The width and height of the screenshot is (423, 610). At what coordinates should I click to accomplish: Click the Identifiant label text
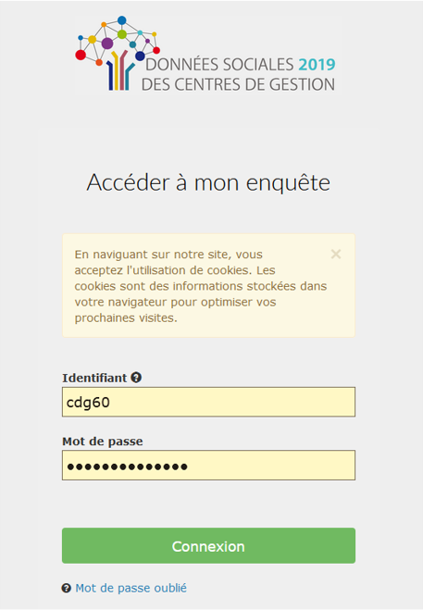point(94,378)
